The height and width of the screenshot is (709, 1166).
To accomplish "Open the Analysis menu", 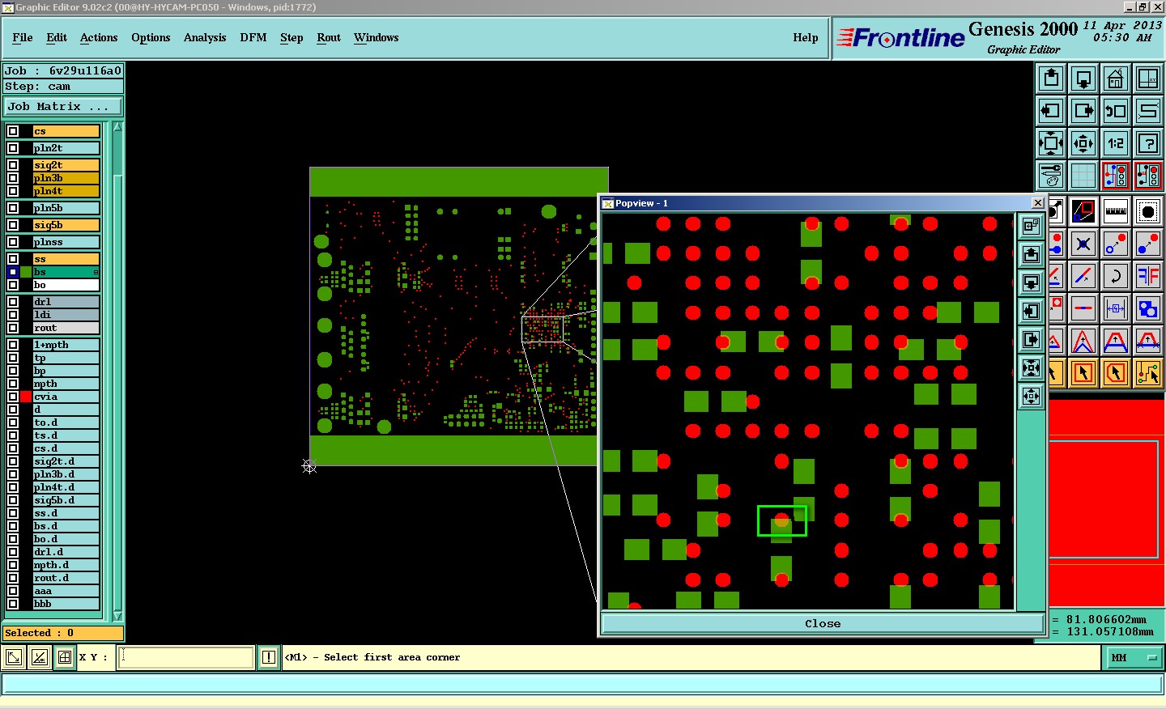I will (x=205, y=37).
